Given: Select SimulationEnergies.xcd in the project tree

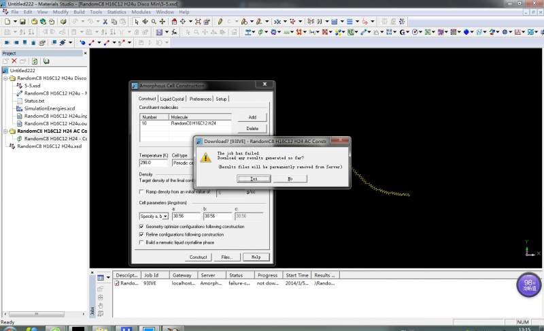Looking at the screenshot, I should (x=49, y=108).
